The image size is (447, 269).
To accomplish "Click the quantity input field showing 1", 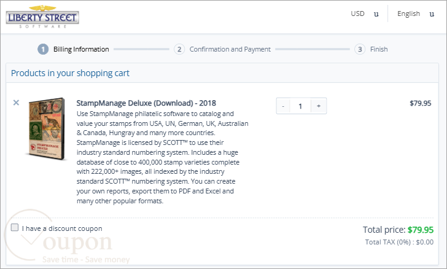I will click(300, 106).
